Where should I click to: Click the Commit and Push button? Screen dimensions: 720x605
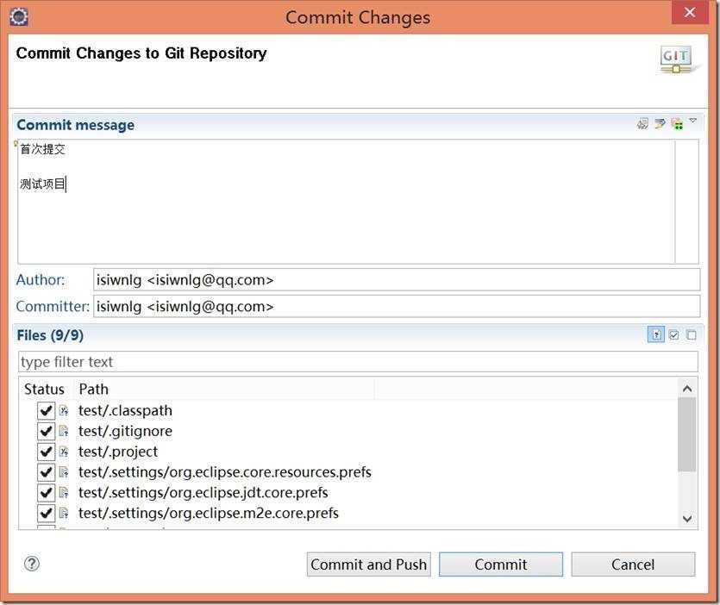click(x=369, y=564)
